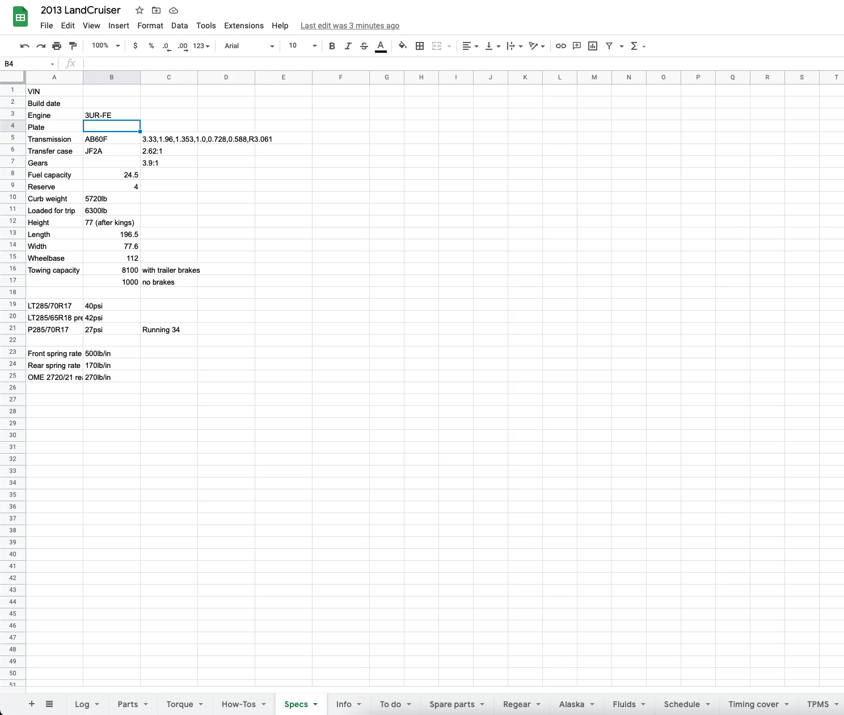This screenshot has width=844, height=715.
Task: Format as percent icon
Action: point(151,46)
